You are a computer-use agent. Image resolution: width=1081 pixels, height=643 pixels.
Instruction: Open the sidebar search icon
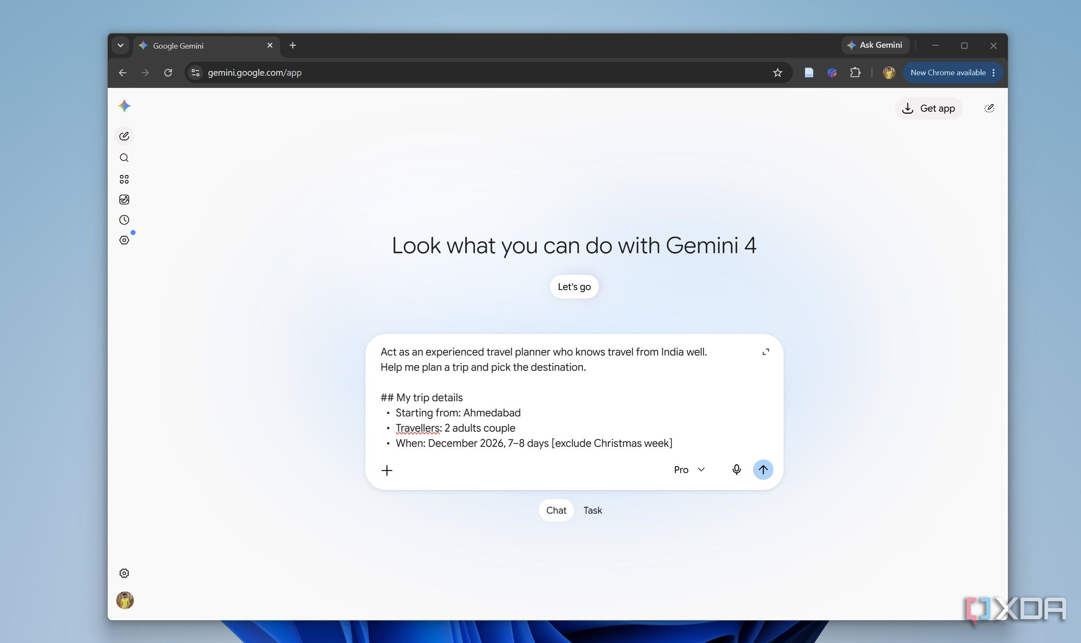click(x=124, y=158)
